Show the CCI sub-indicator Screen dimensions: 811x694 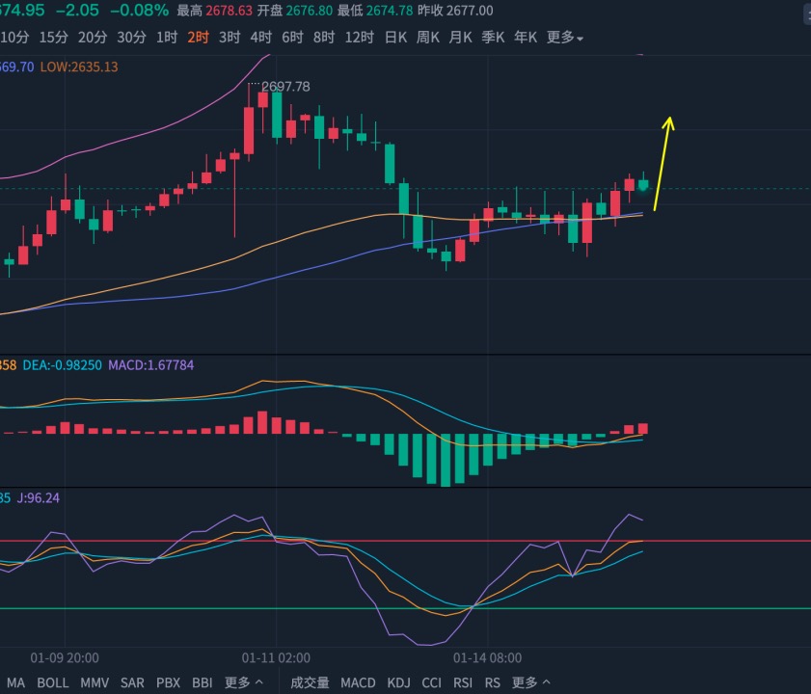[432, 682]
